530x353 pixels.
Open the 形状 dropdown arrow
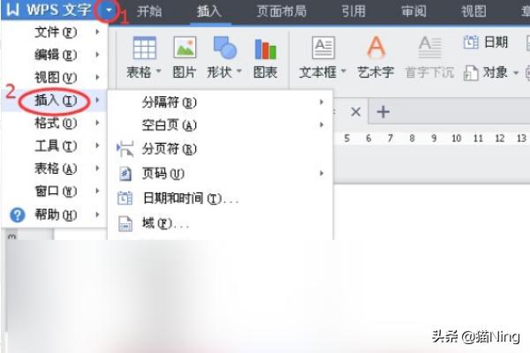coord(239,71)
